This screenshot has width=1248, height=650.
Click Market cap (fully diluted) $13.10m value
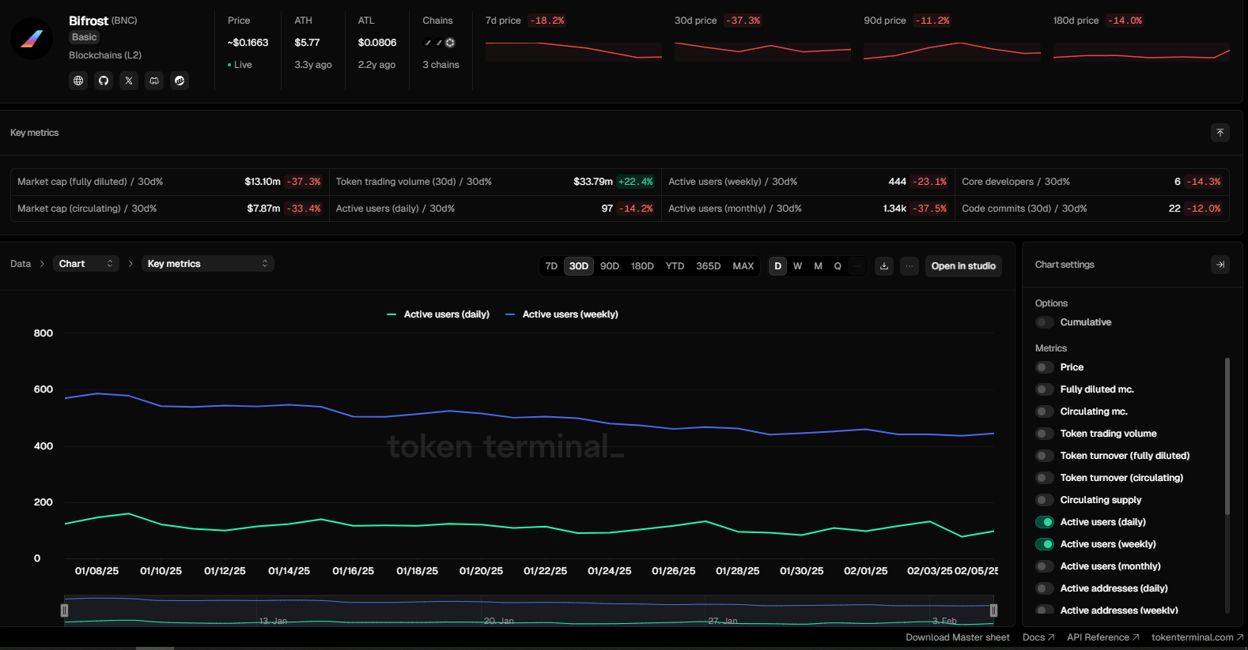point(263,182)
